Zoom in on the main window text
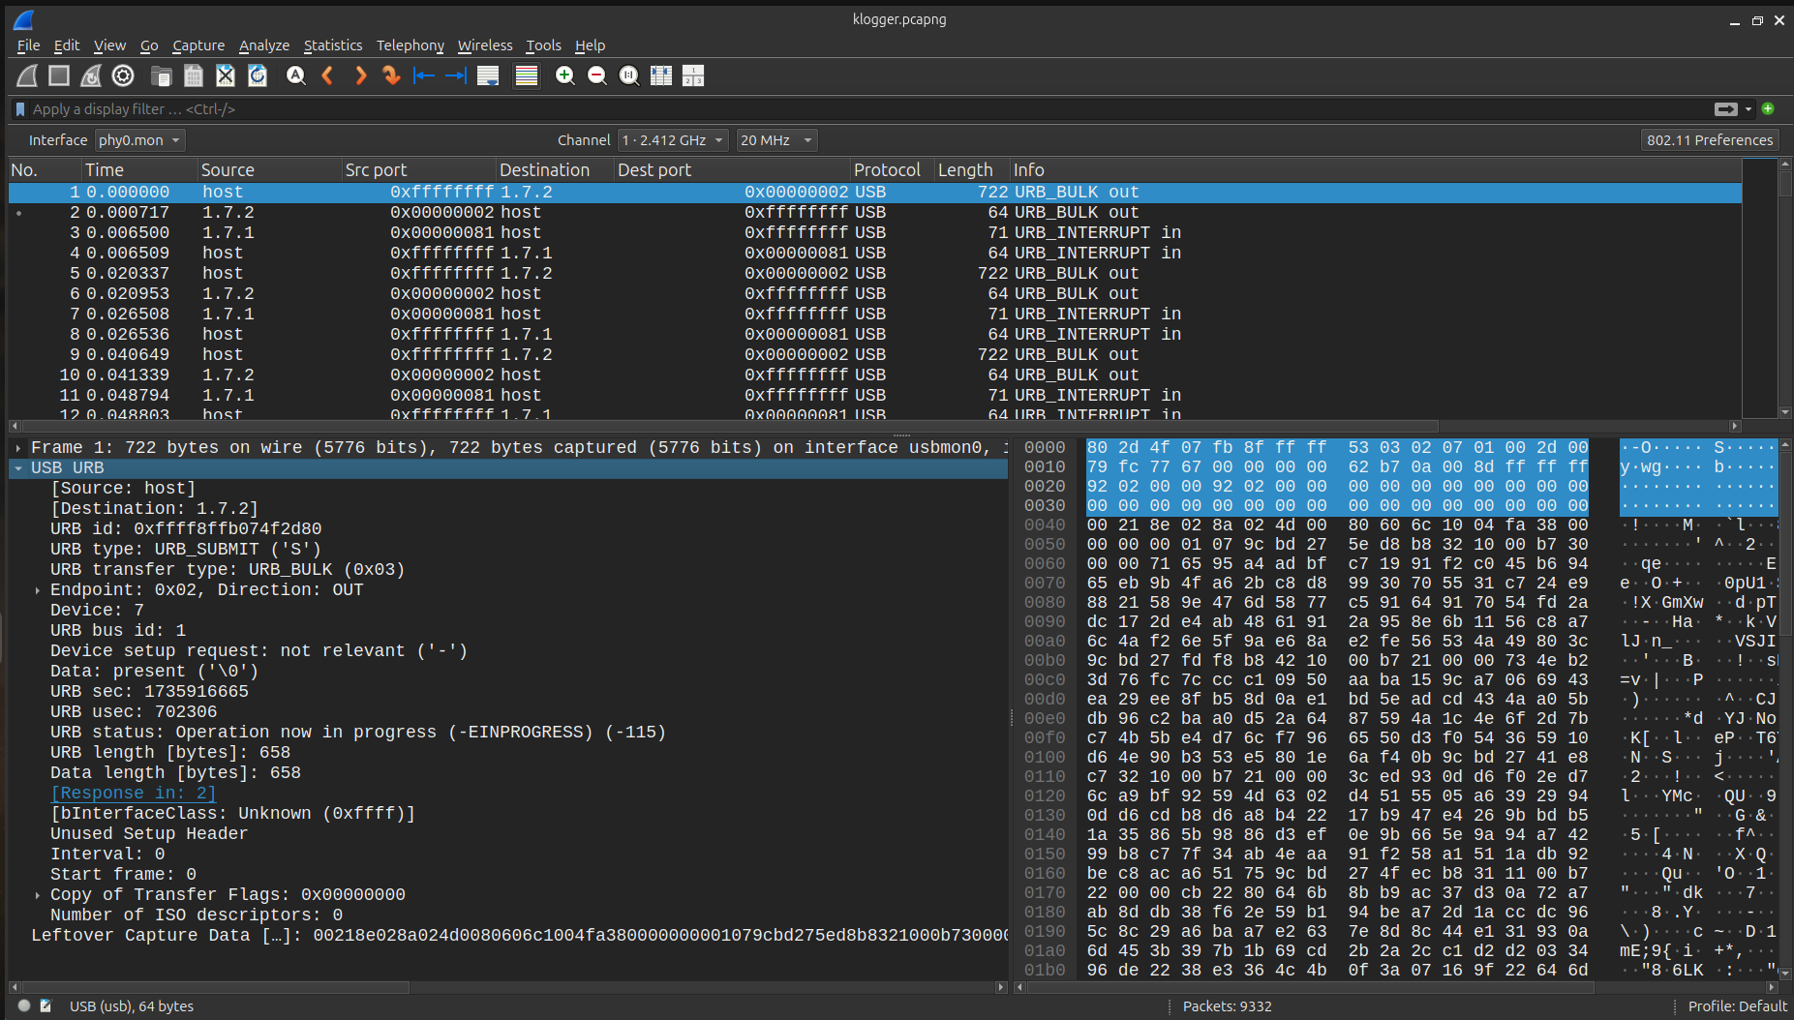This screenshot has width=1794, height=1020. coord(565,75)
